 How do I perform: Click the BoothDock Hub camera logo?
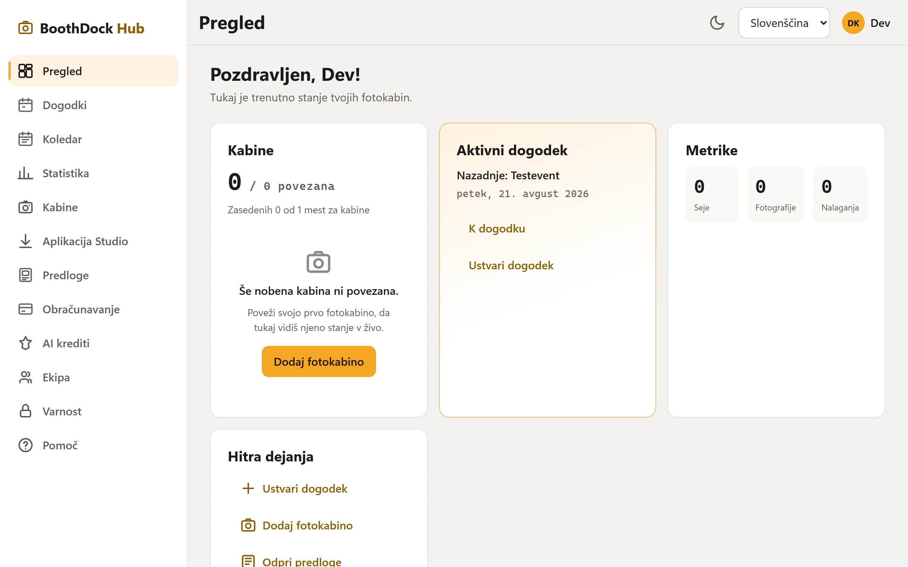[x=26, y=28]
